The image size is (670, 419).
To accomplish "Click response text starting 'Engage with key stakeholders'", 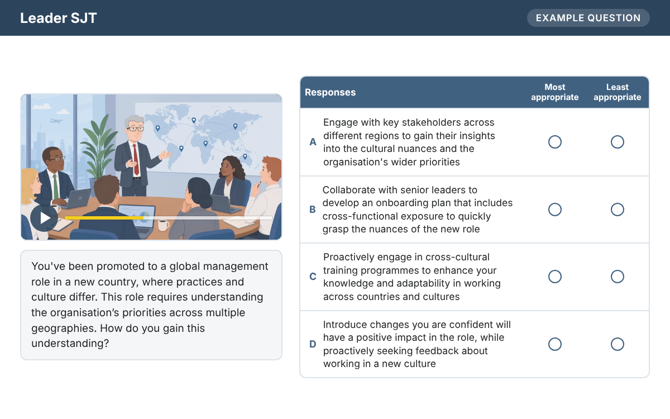I will point(409,142).
